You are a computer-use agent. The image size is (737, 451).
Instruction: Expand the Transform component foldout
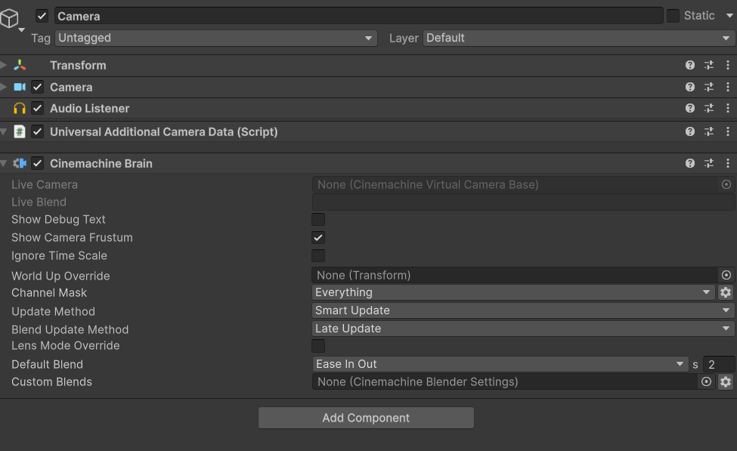click(x=5, y=66)
